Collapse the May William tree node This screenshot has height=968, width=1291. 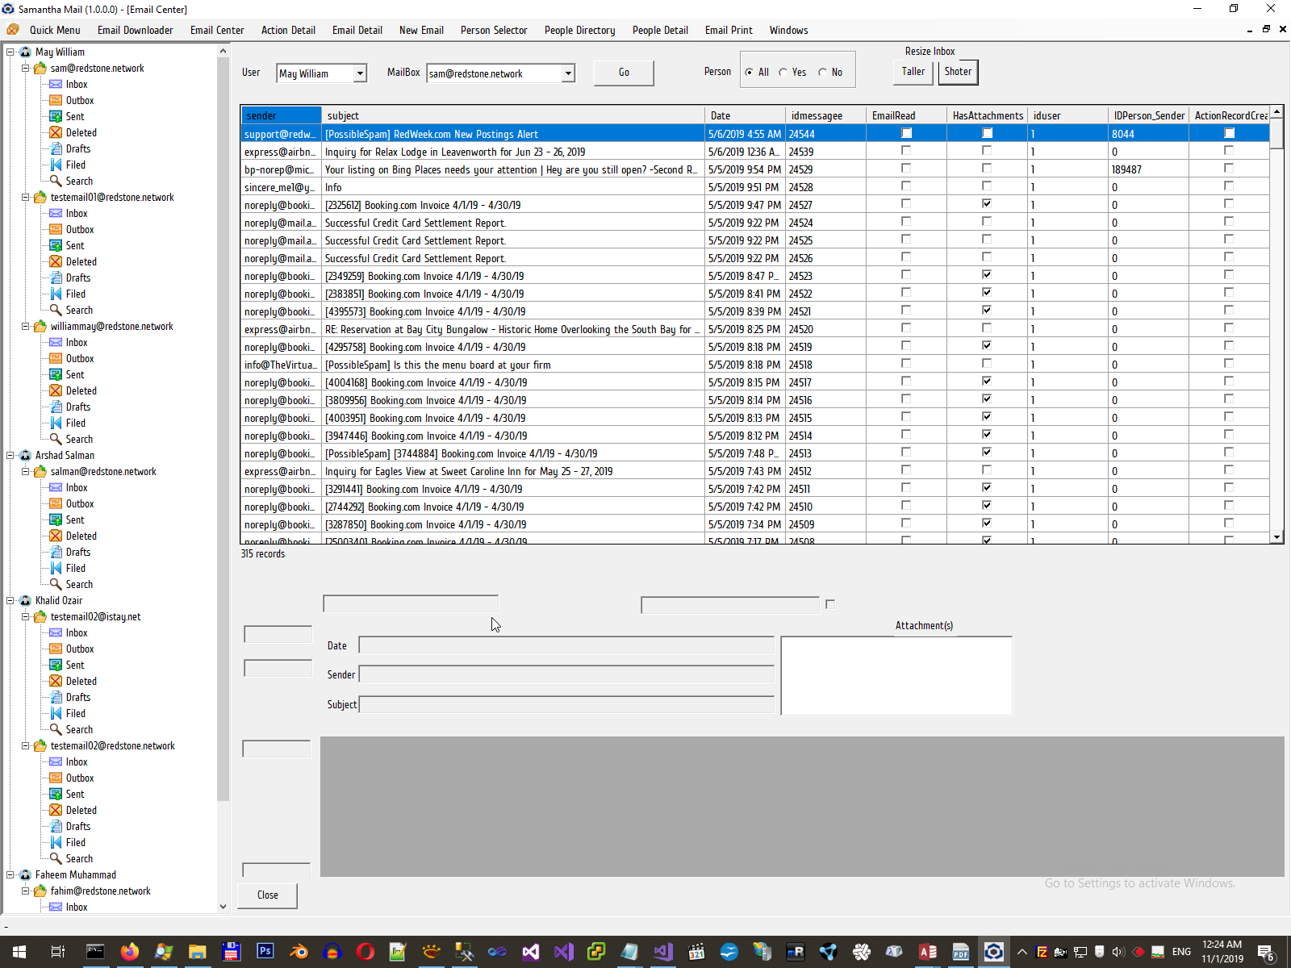10,52
